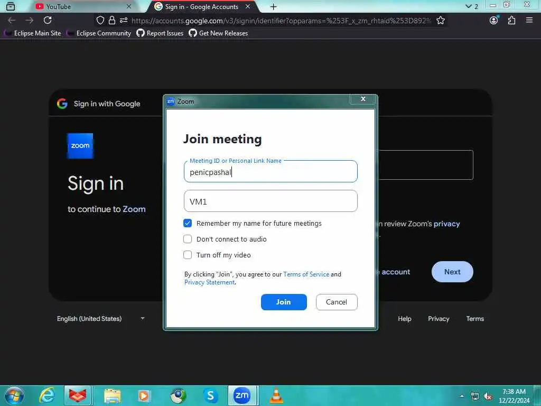
Task: Open the tracking protection shield icon
Action: tap(100, 21)
